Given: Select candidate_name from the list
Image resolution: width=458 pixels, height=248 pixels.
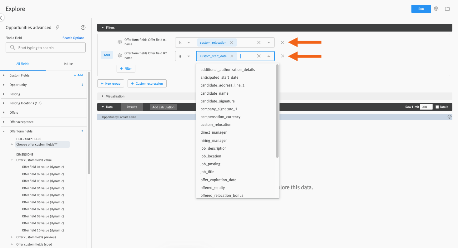Looking at the screenshot, I should pyautogui.click(x=214, y=93).
